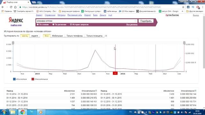Open the Art's Company bookmark
The width and height of the screenshot is (205, 115).
tap(46, 11)
